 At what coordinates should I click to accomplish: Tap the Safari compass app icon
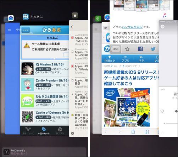click(x=107, y=17)
